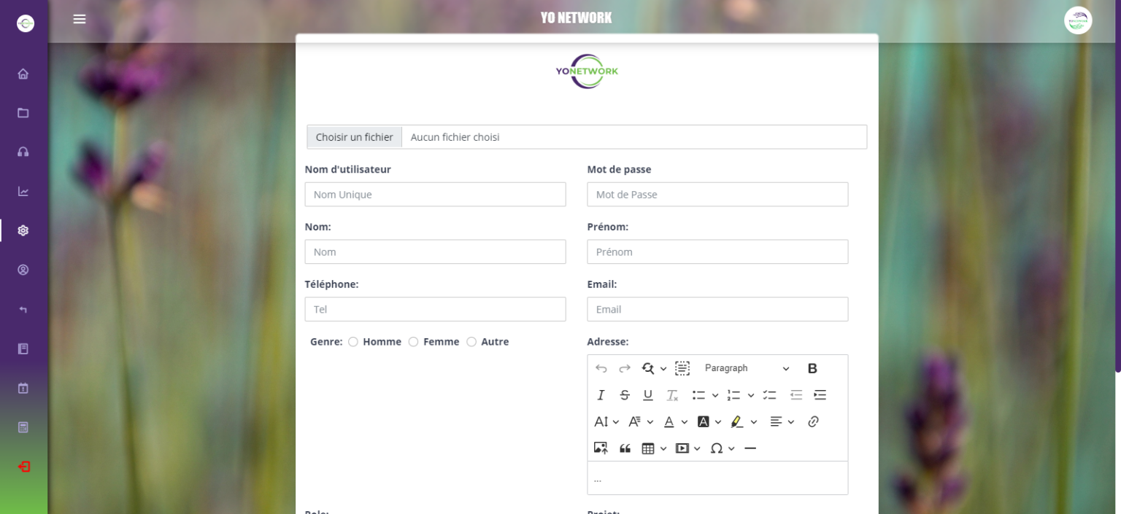Toggle italic formatting in the address editor
The height and width of the screenshot is (514, 1121).
(x=601, y=395)
